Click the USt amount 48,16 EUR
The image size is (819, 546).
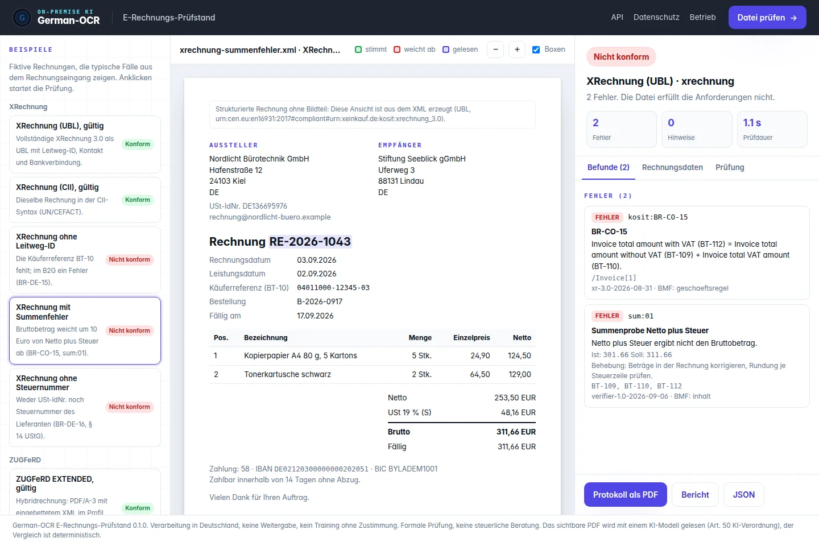518,412
